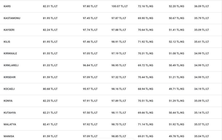Select the KARS city name cell
Viewport: 222px width, 140px height.
pyautogui.click(x=7, y=6)
